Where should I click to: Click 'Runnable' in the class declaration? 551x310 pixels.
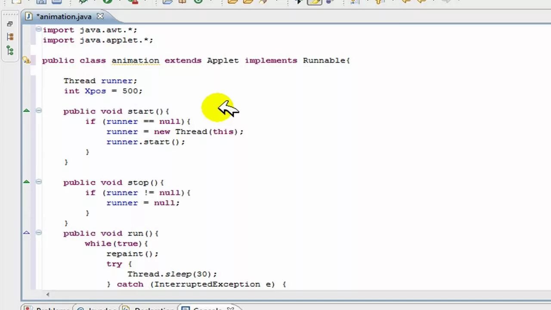(324, 60)
